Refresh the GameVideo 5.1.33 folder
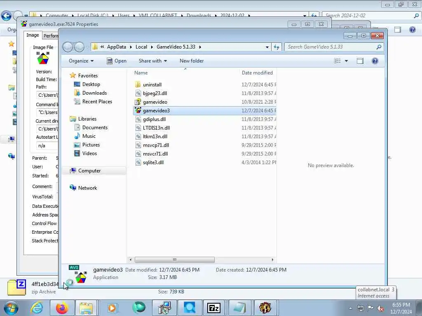The image size is (422, 316). coord(277,47)
